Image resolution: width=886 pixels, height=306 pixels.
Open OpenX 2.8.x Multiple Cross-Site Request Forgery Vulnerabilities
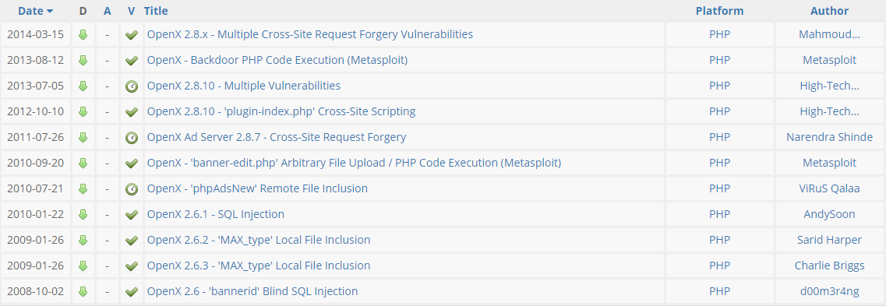(309, 34)
